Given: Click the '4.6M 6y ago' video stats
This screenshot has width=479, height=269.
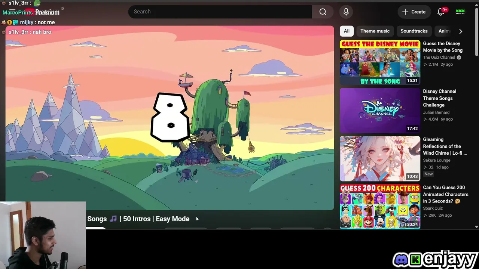Looking at the screenshot, I should (x=438, y=119).
